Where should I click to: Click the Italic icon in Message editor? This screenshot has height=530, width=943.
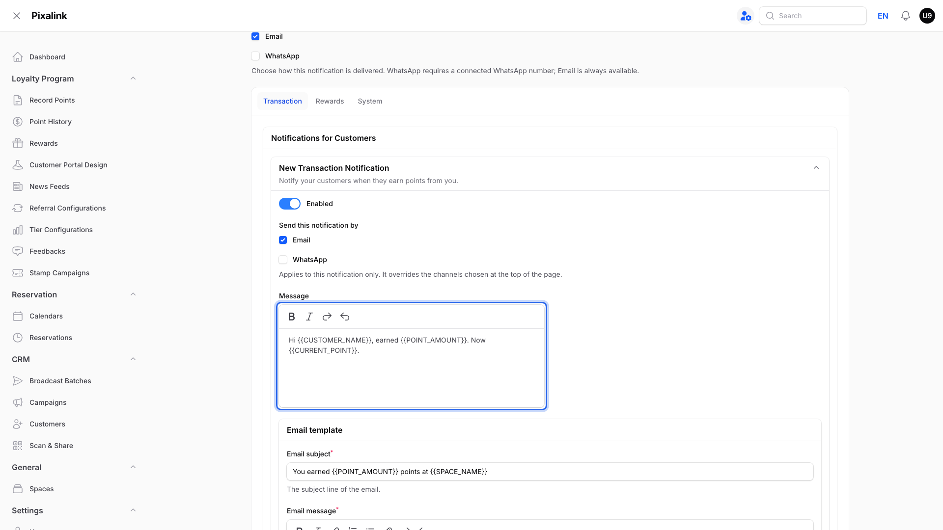click(309, 317)
